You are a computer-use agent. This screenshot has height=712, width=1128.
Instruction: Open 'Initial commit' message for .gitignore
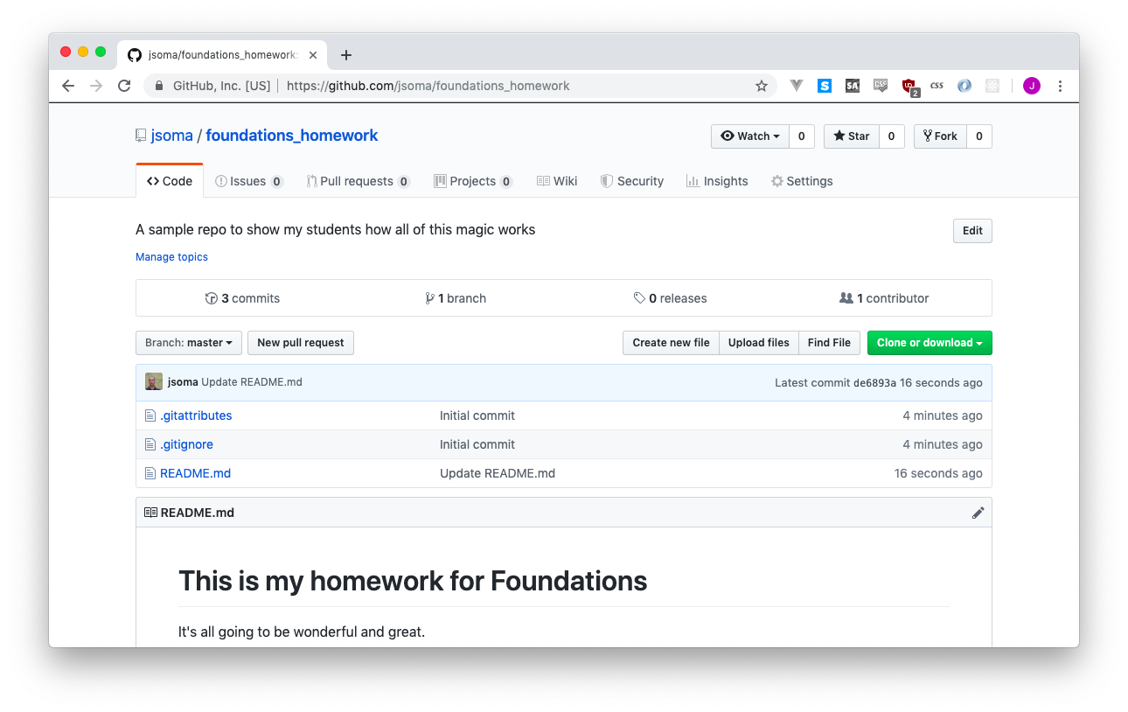[x=477, y=444]
